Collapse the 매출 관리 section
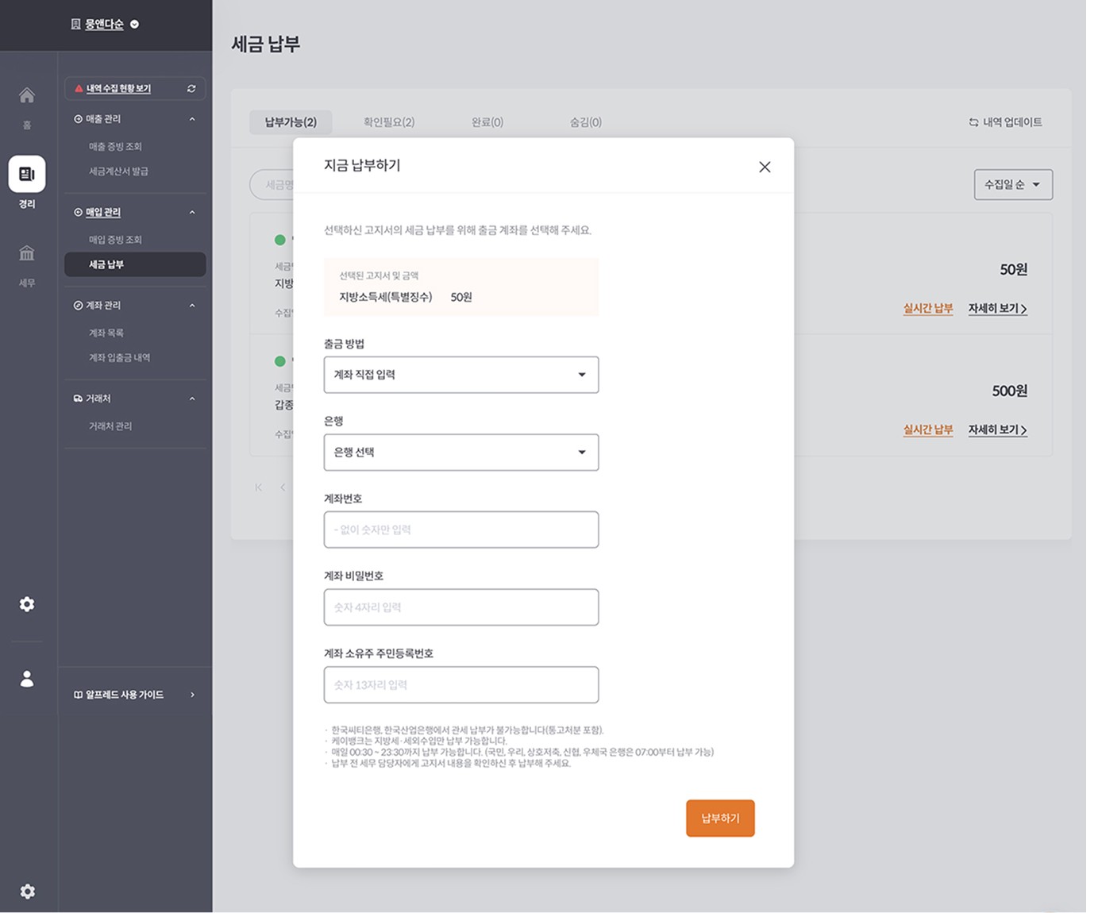The image size is (1102, 913). (x=191, y=118)
